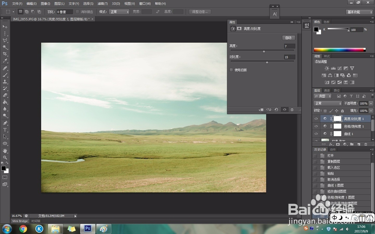375x234 pixels.
Task: Select the Lasso tool in toolbar
Action: point(5,40)
